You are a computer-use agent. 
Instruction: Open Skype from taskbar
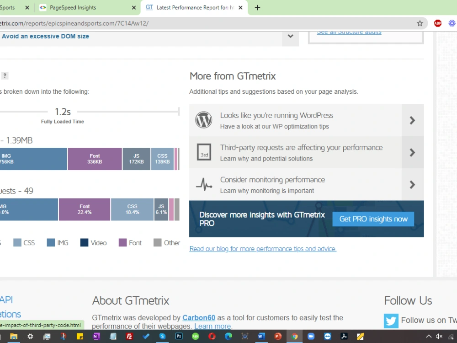162,336
